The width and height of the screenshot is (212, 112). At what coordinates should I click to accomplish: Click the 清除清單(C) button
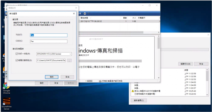click(139, 101)
